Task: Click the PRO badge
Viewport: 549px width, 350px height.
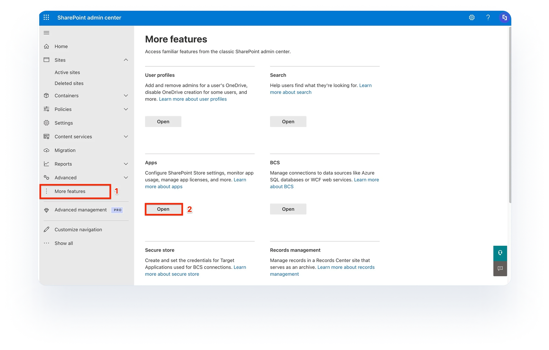Action: click(x=117, y=210)
